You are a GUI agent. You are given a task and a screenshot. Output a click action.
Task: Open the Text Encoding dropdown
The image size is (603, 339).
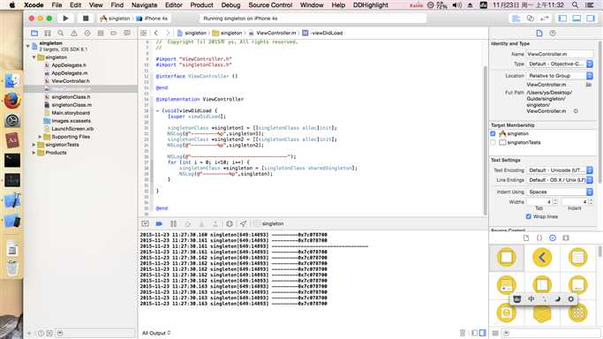pos(560,169)
